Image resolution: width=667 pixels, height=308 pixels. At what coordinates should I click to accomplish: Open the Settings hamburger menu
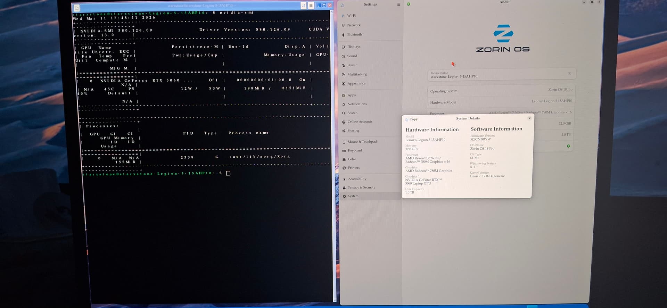click(x=398, y=4)
